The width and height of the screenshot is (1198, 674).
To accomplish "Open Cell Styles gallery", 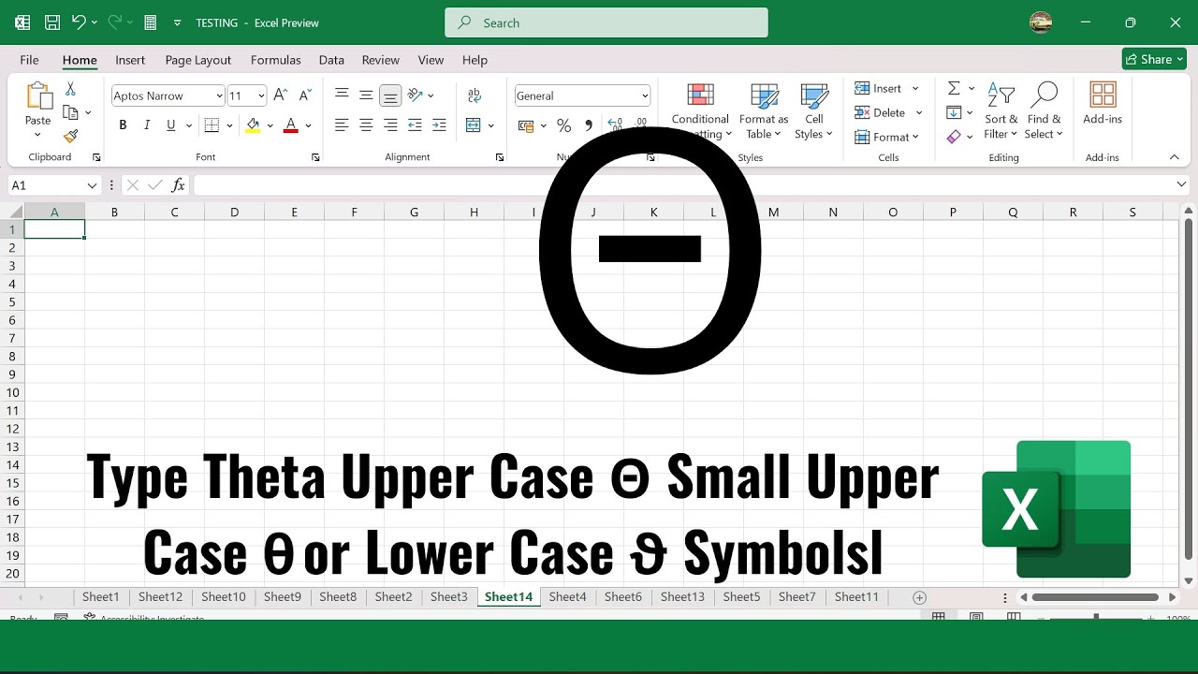I will [813, 111].
